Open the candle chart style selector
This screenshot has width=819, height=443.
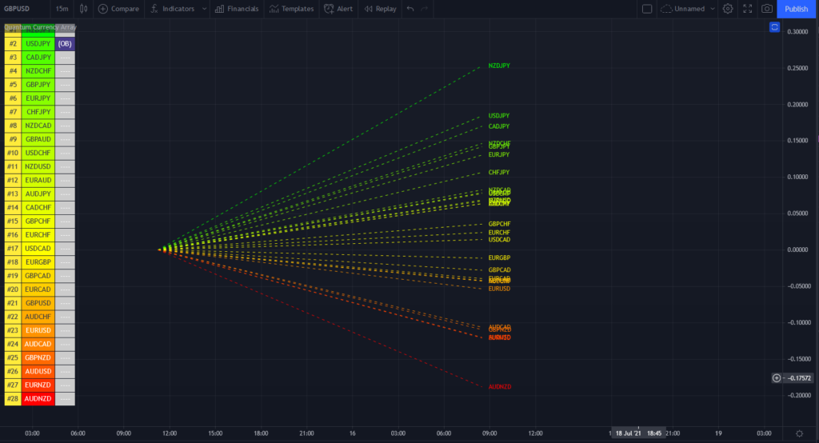[x=83, y=9]
